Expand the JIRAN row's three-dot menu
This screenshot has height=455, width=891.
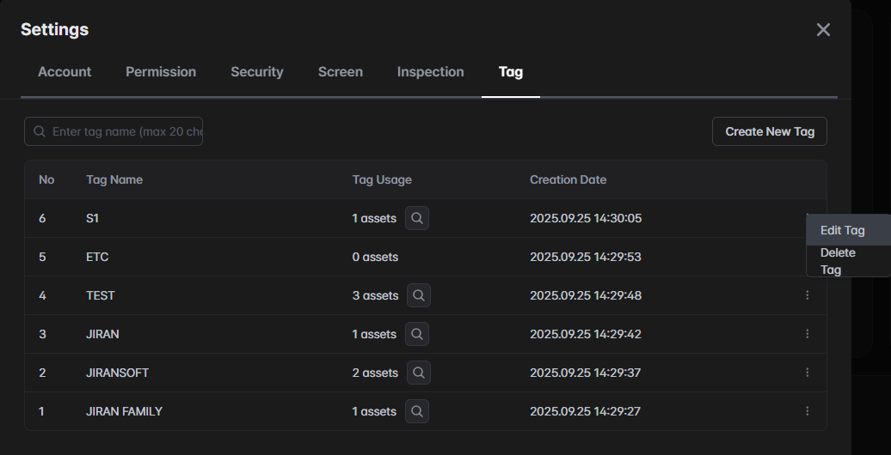807,334
